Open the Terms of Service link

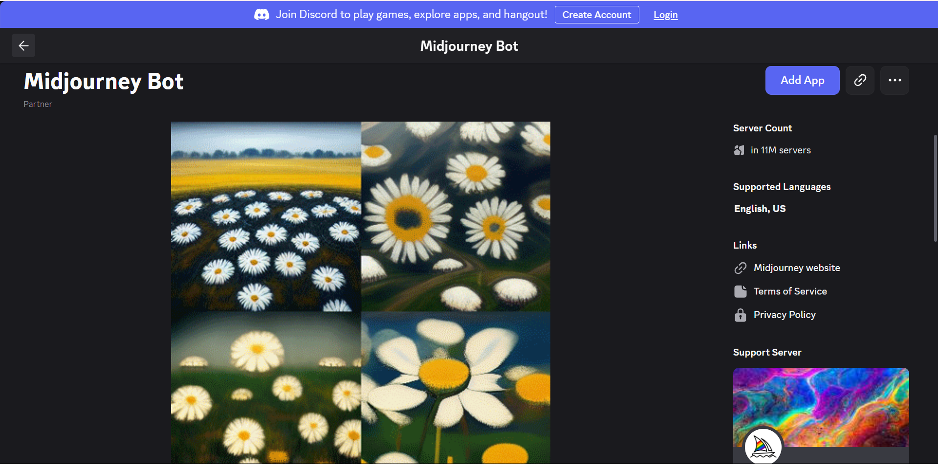tap(790, 291)
